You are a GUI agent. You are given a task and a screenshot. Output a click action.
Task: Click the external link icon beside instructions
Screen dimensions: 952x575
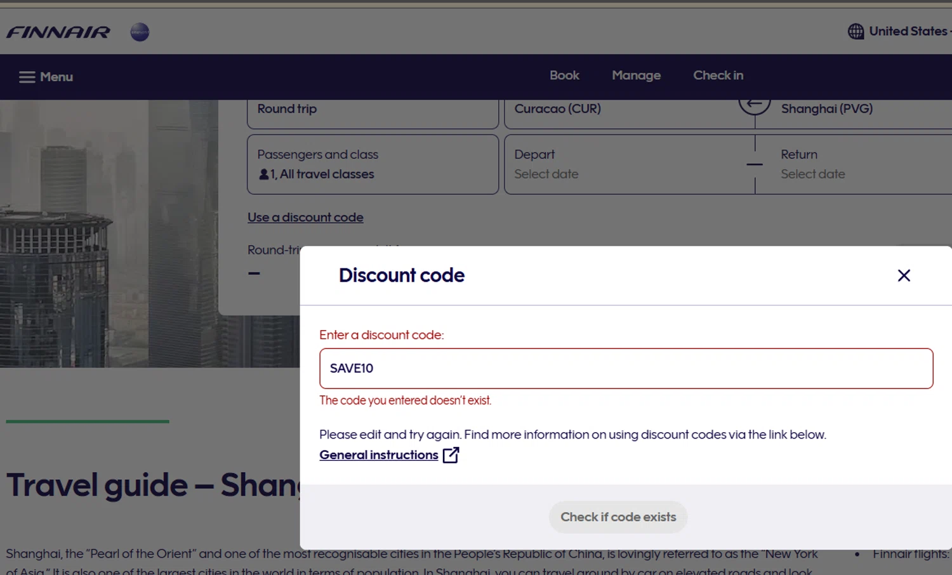[x=451, y=455]
